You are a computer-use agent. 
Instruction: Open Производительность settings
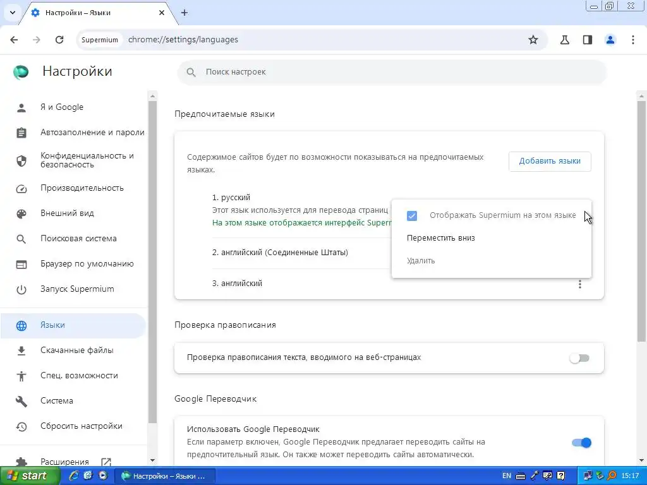73,188
